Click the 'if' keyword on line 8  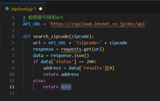36,62
